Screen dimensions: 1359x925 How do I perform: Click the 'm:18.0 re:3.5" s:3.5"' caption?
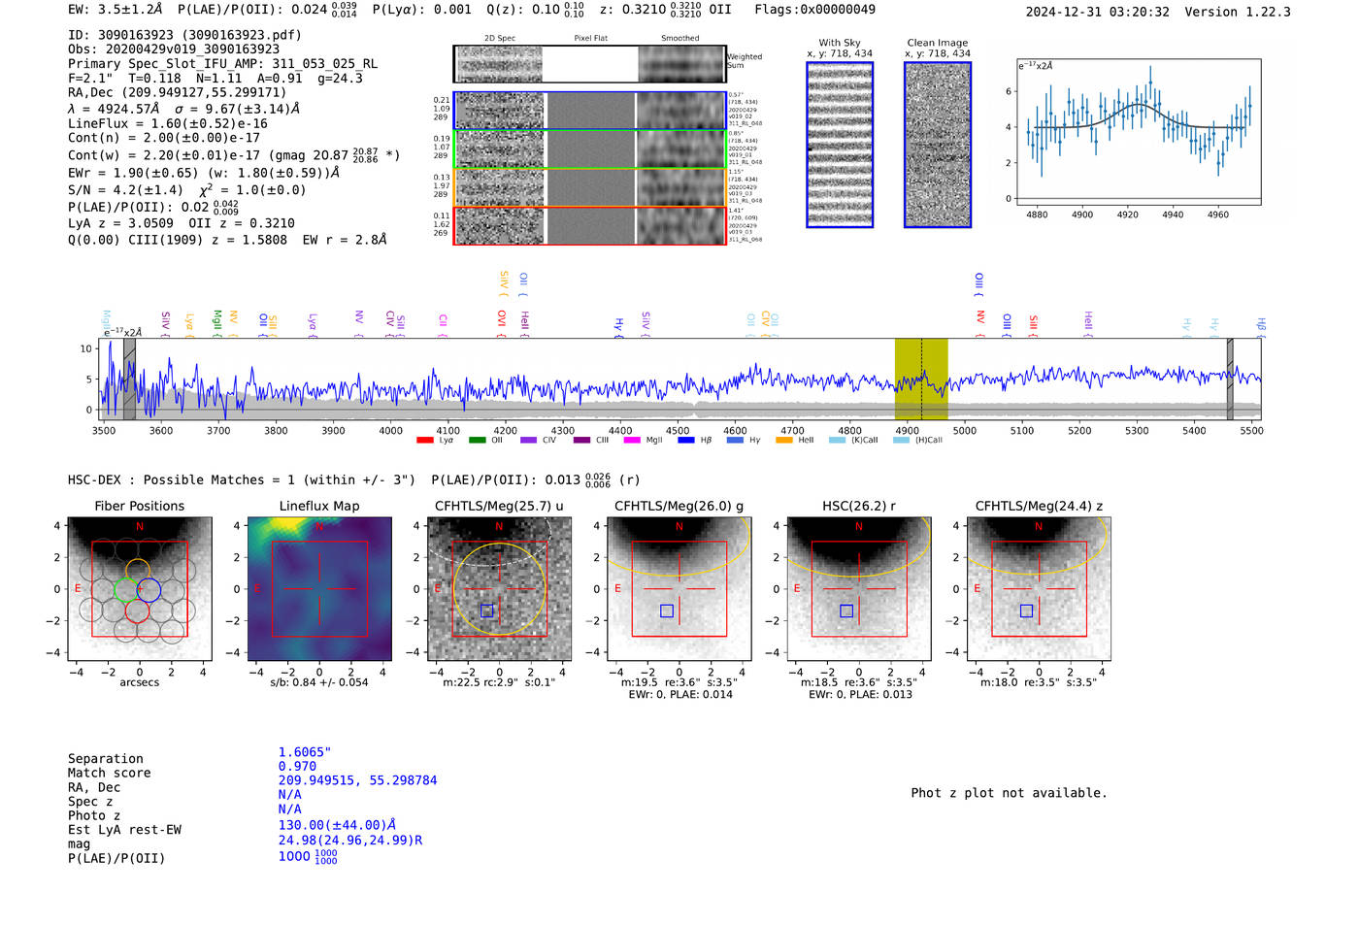point(1039,682)
